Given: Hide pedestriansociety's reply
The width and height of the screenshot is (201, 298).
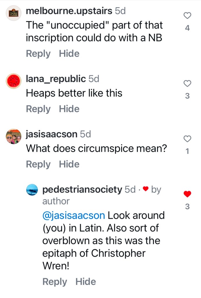Looking at the screenshot, I should 86,282.
